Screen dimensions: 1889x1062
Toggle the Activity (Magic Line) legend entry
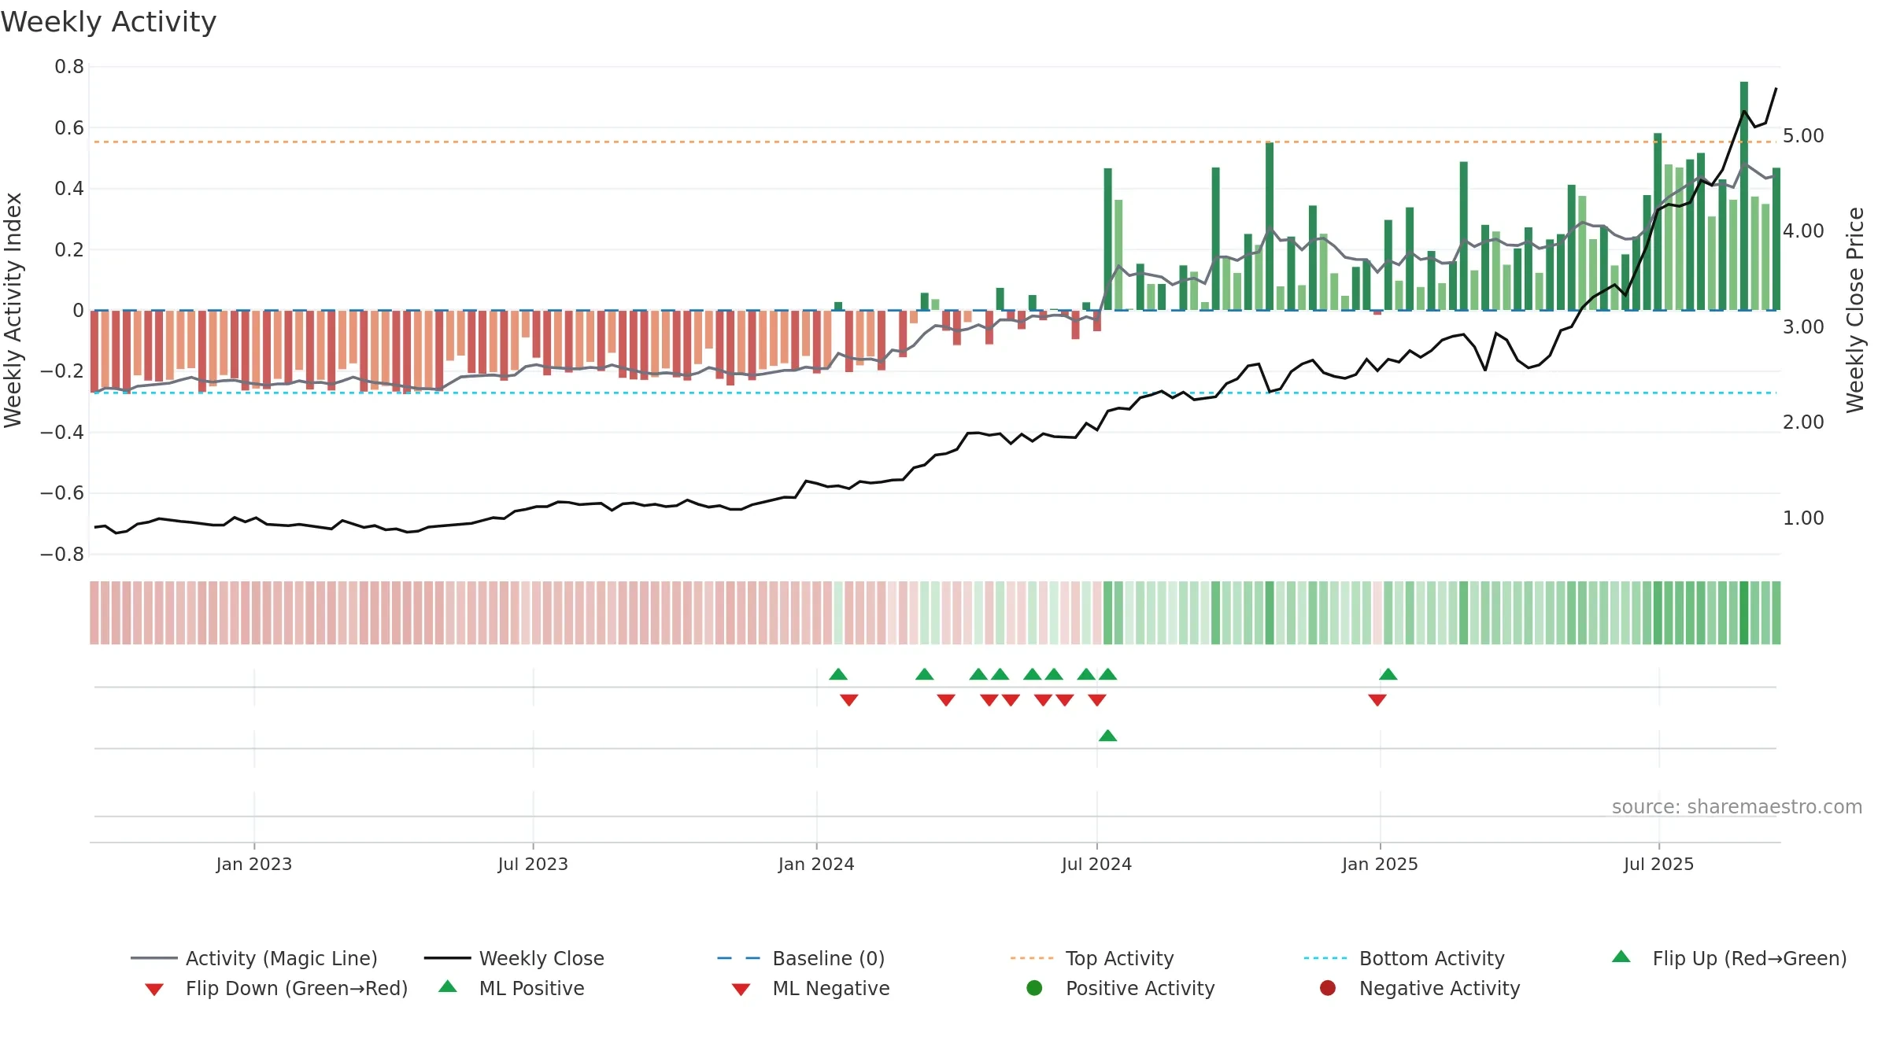[x=254, y=958]
